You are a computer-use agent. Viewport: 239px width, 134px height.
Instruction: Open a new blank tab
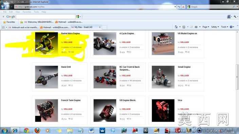point(105,27)
